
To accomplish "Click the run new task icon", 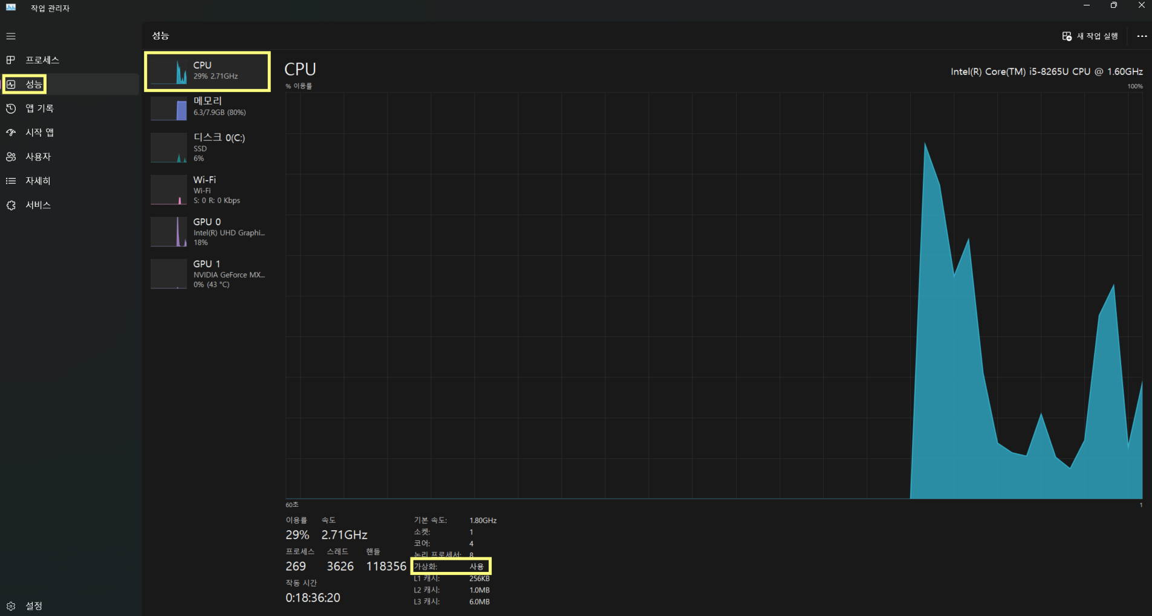I will (1067, 36).
